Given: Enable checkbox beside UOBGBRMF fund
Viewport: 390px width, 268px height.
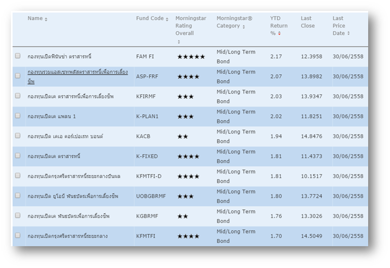Looking at the screenshot, I should coord(18,195).
